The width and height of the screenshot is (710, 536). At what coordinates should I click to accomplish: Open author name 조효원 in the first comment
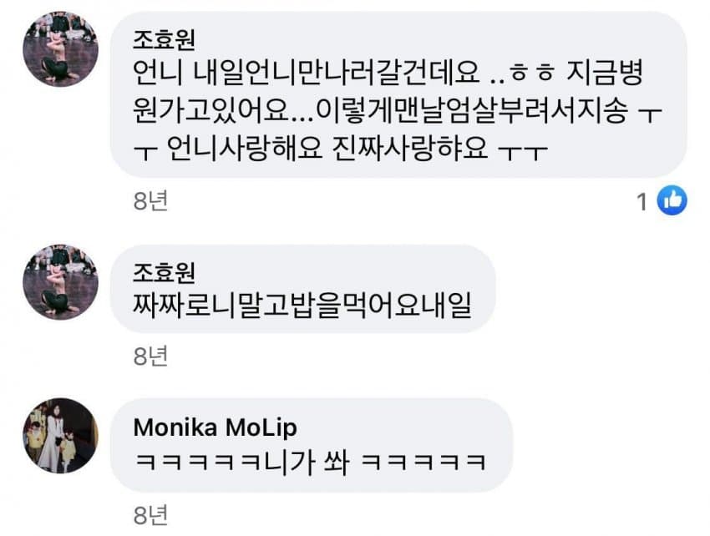tap(164, 39)
